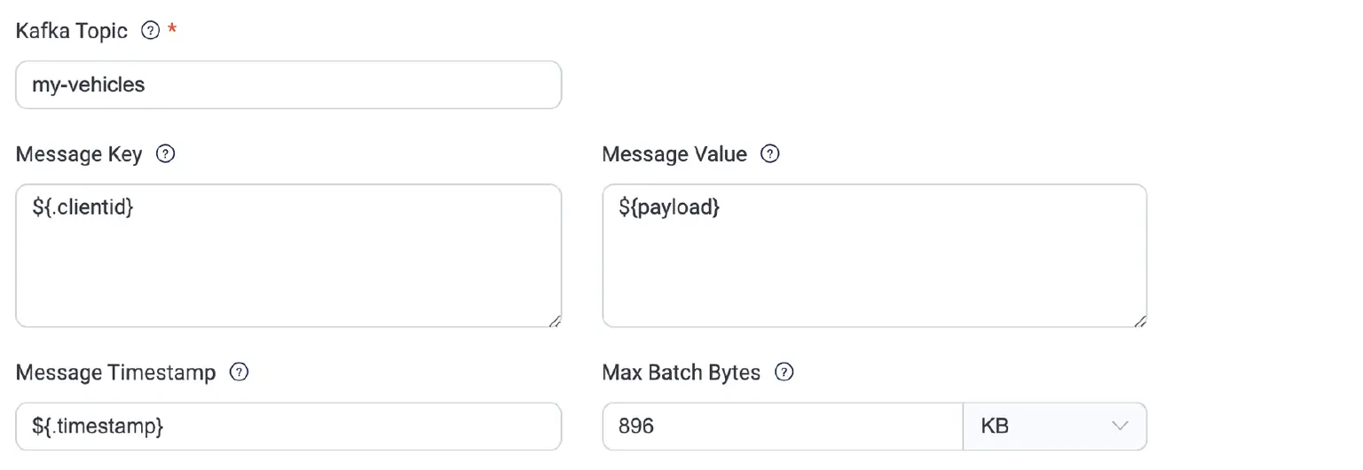Click the "Max Batch Bytes" label text
Screen dimensions: 1363x470
pyautogui.click(x=681, y=372)
